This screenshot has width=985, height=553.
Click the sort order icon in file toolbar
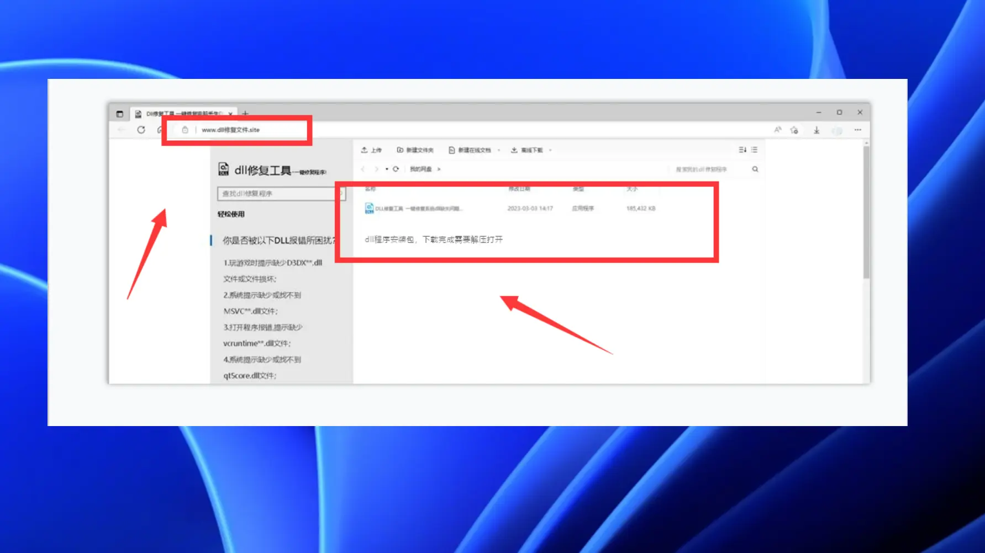742,150
